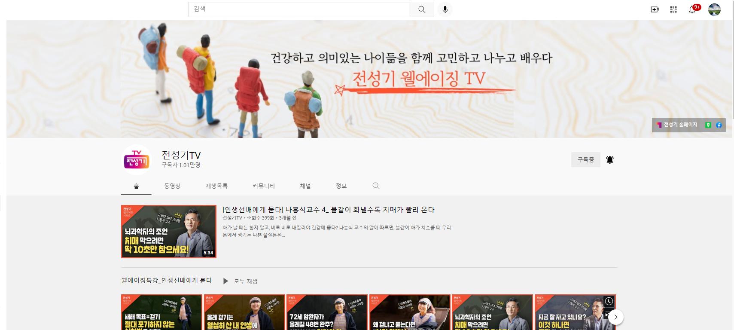Click the featured video description text
Screen dimensions: 734x330
click(x=337, y=231)
